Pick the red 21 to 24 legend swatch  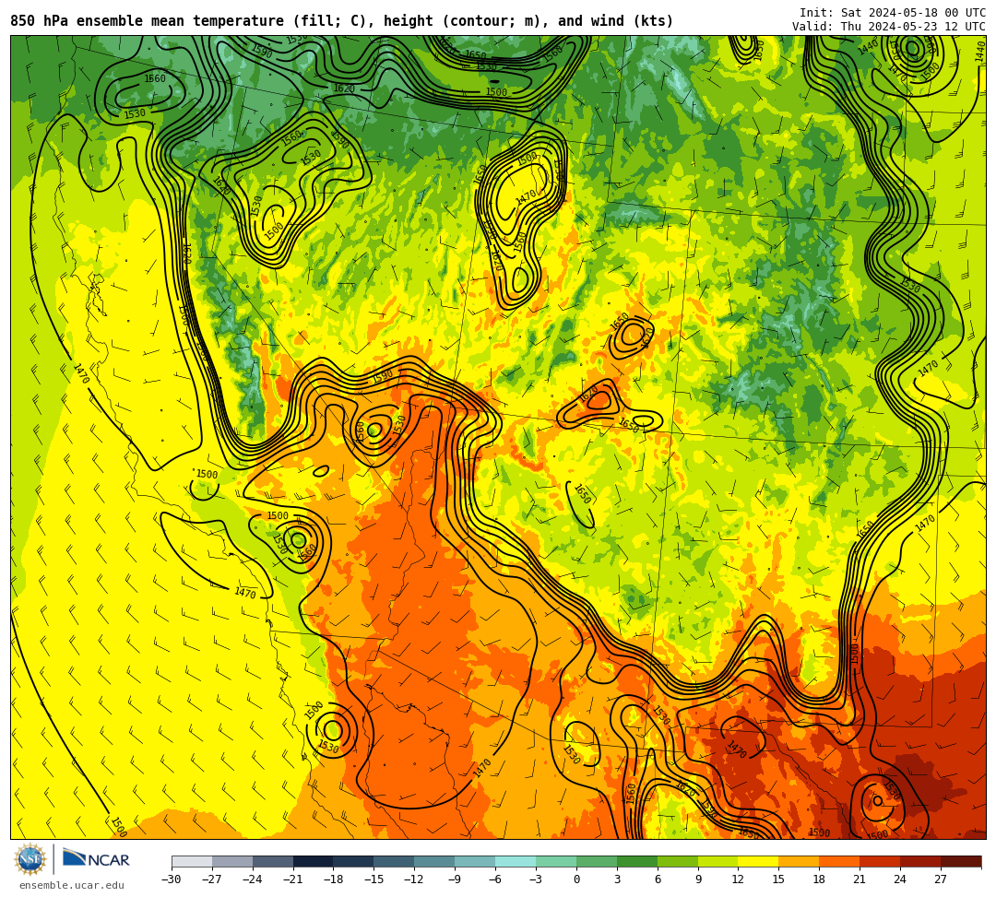[x=881, y=861]
